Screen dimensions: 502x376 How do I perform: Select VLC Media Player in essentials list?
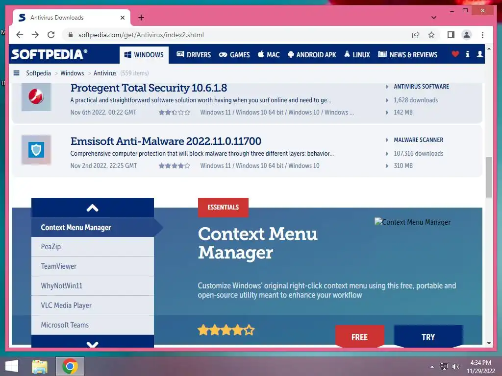point(93,305)
